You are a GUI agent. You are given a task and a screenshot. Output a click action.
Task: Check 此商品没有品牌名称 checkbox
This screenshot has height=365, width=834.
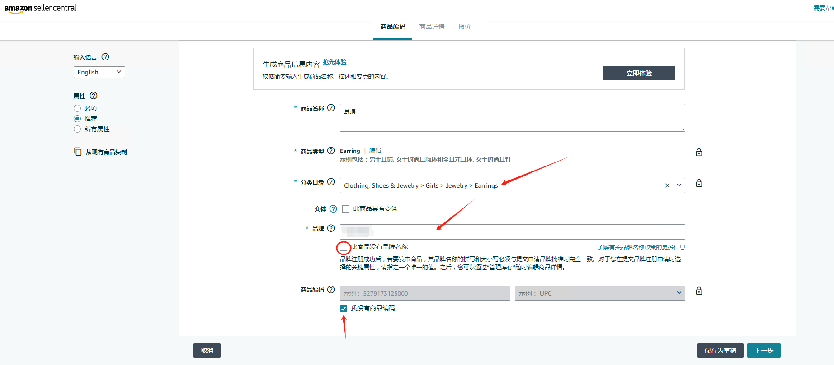tap(344, 247)
